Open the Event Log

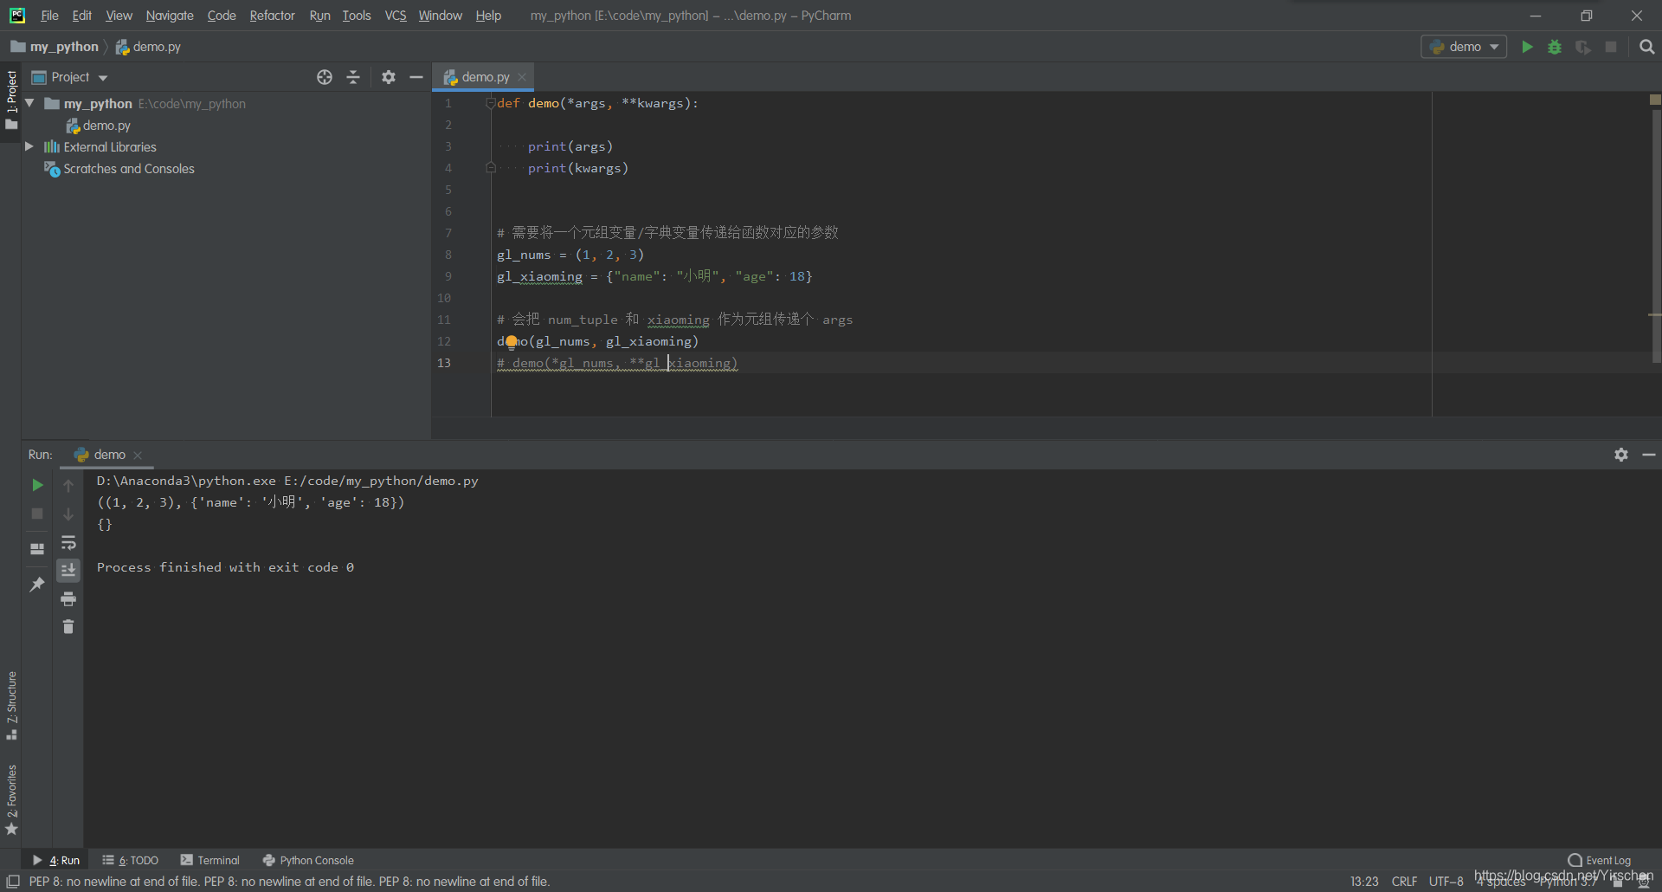tap(1600, 860)
